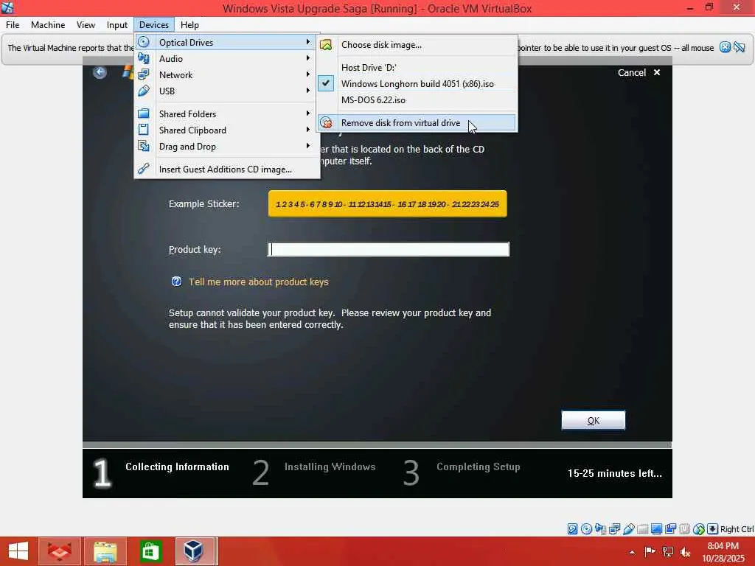Expand the Optical Drives submenu arrow
The width and height of the screenshot is (755, 566).
pos(307,42)
